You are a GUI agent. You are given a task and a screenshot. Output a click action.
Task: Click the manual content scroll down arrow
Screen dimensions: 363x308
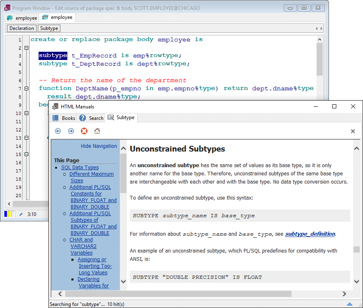pyautogui.click(x=356, y=281)
